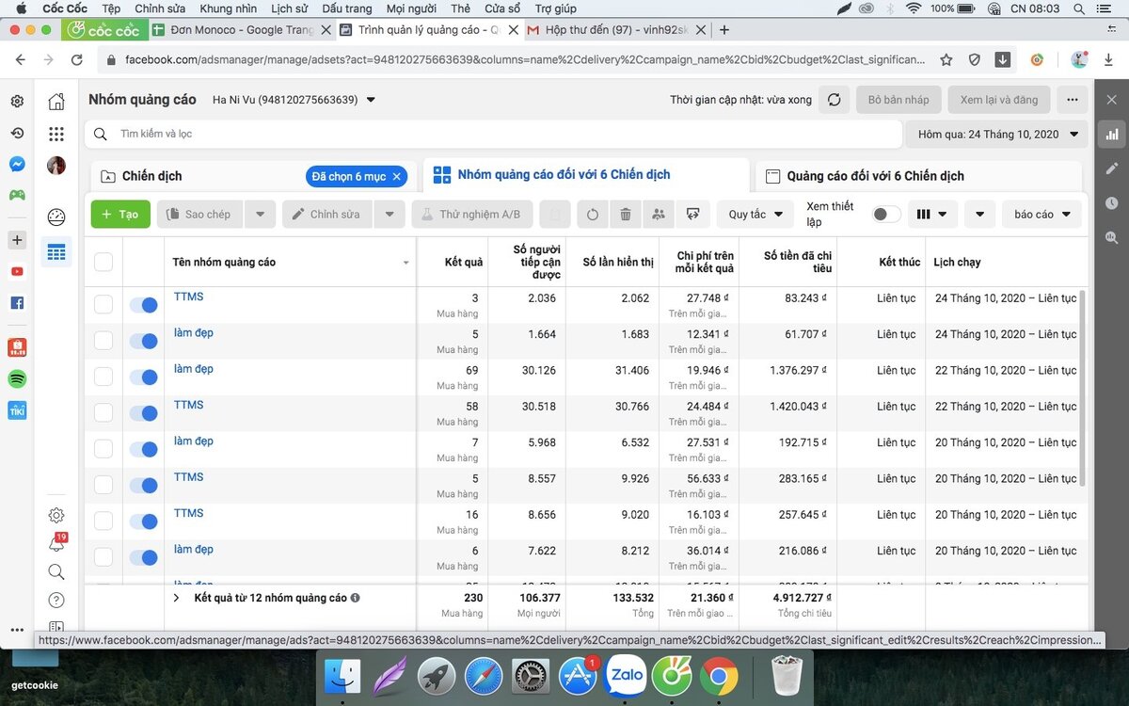Delete selected ad sets with trash icon
Viewport: 1129px width, 706px height.
coord(626,215)
